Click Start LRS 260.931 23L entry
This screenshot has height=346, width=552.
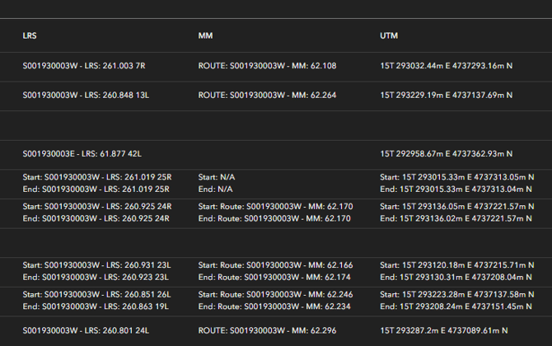point(96,265)
